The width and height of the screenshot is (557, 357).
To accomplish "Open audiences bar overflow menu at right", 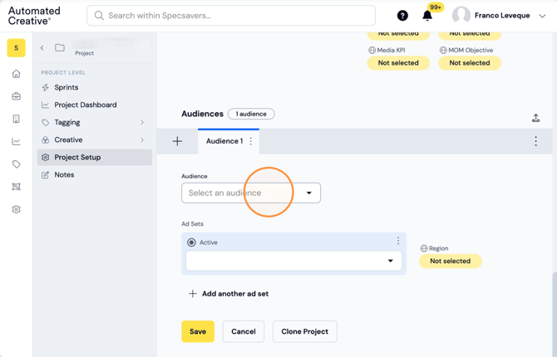I will point(535,141).
